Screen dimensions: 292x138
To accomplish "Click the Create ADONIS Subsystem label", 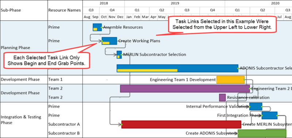I will (211, 133).
